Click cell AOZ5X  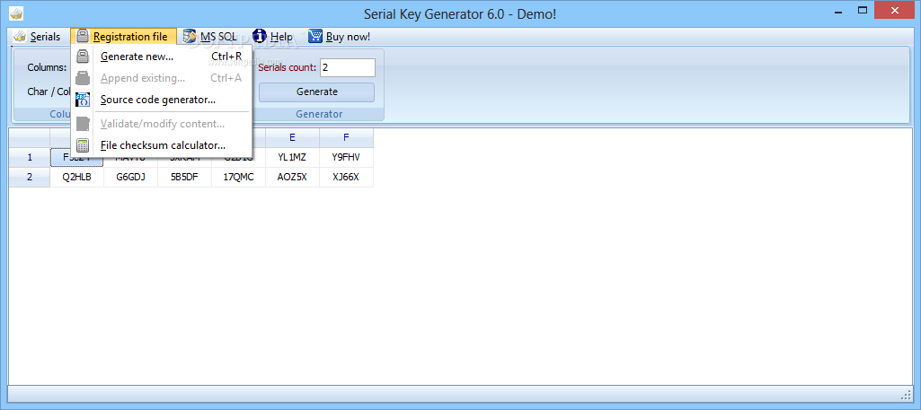[293, 177]
